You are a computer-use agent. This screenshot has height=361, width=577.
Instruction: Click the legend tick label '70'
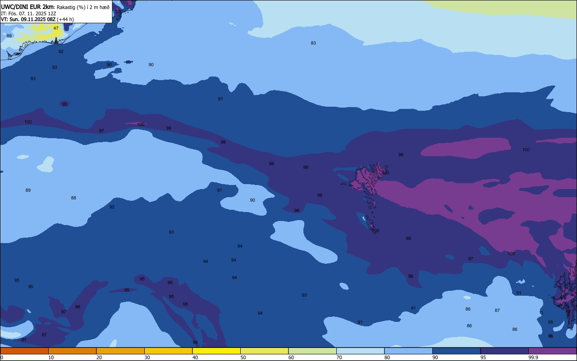click(x=339, y=357)
